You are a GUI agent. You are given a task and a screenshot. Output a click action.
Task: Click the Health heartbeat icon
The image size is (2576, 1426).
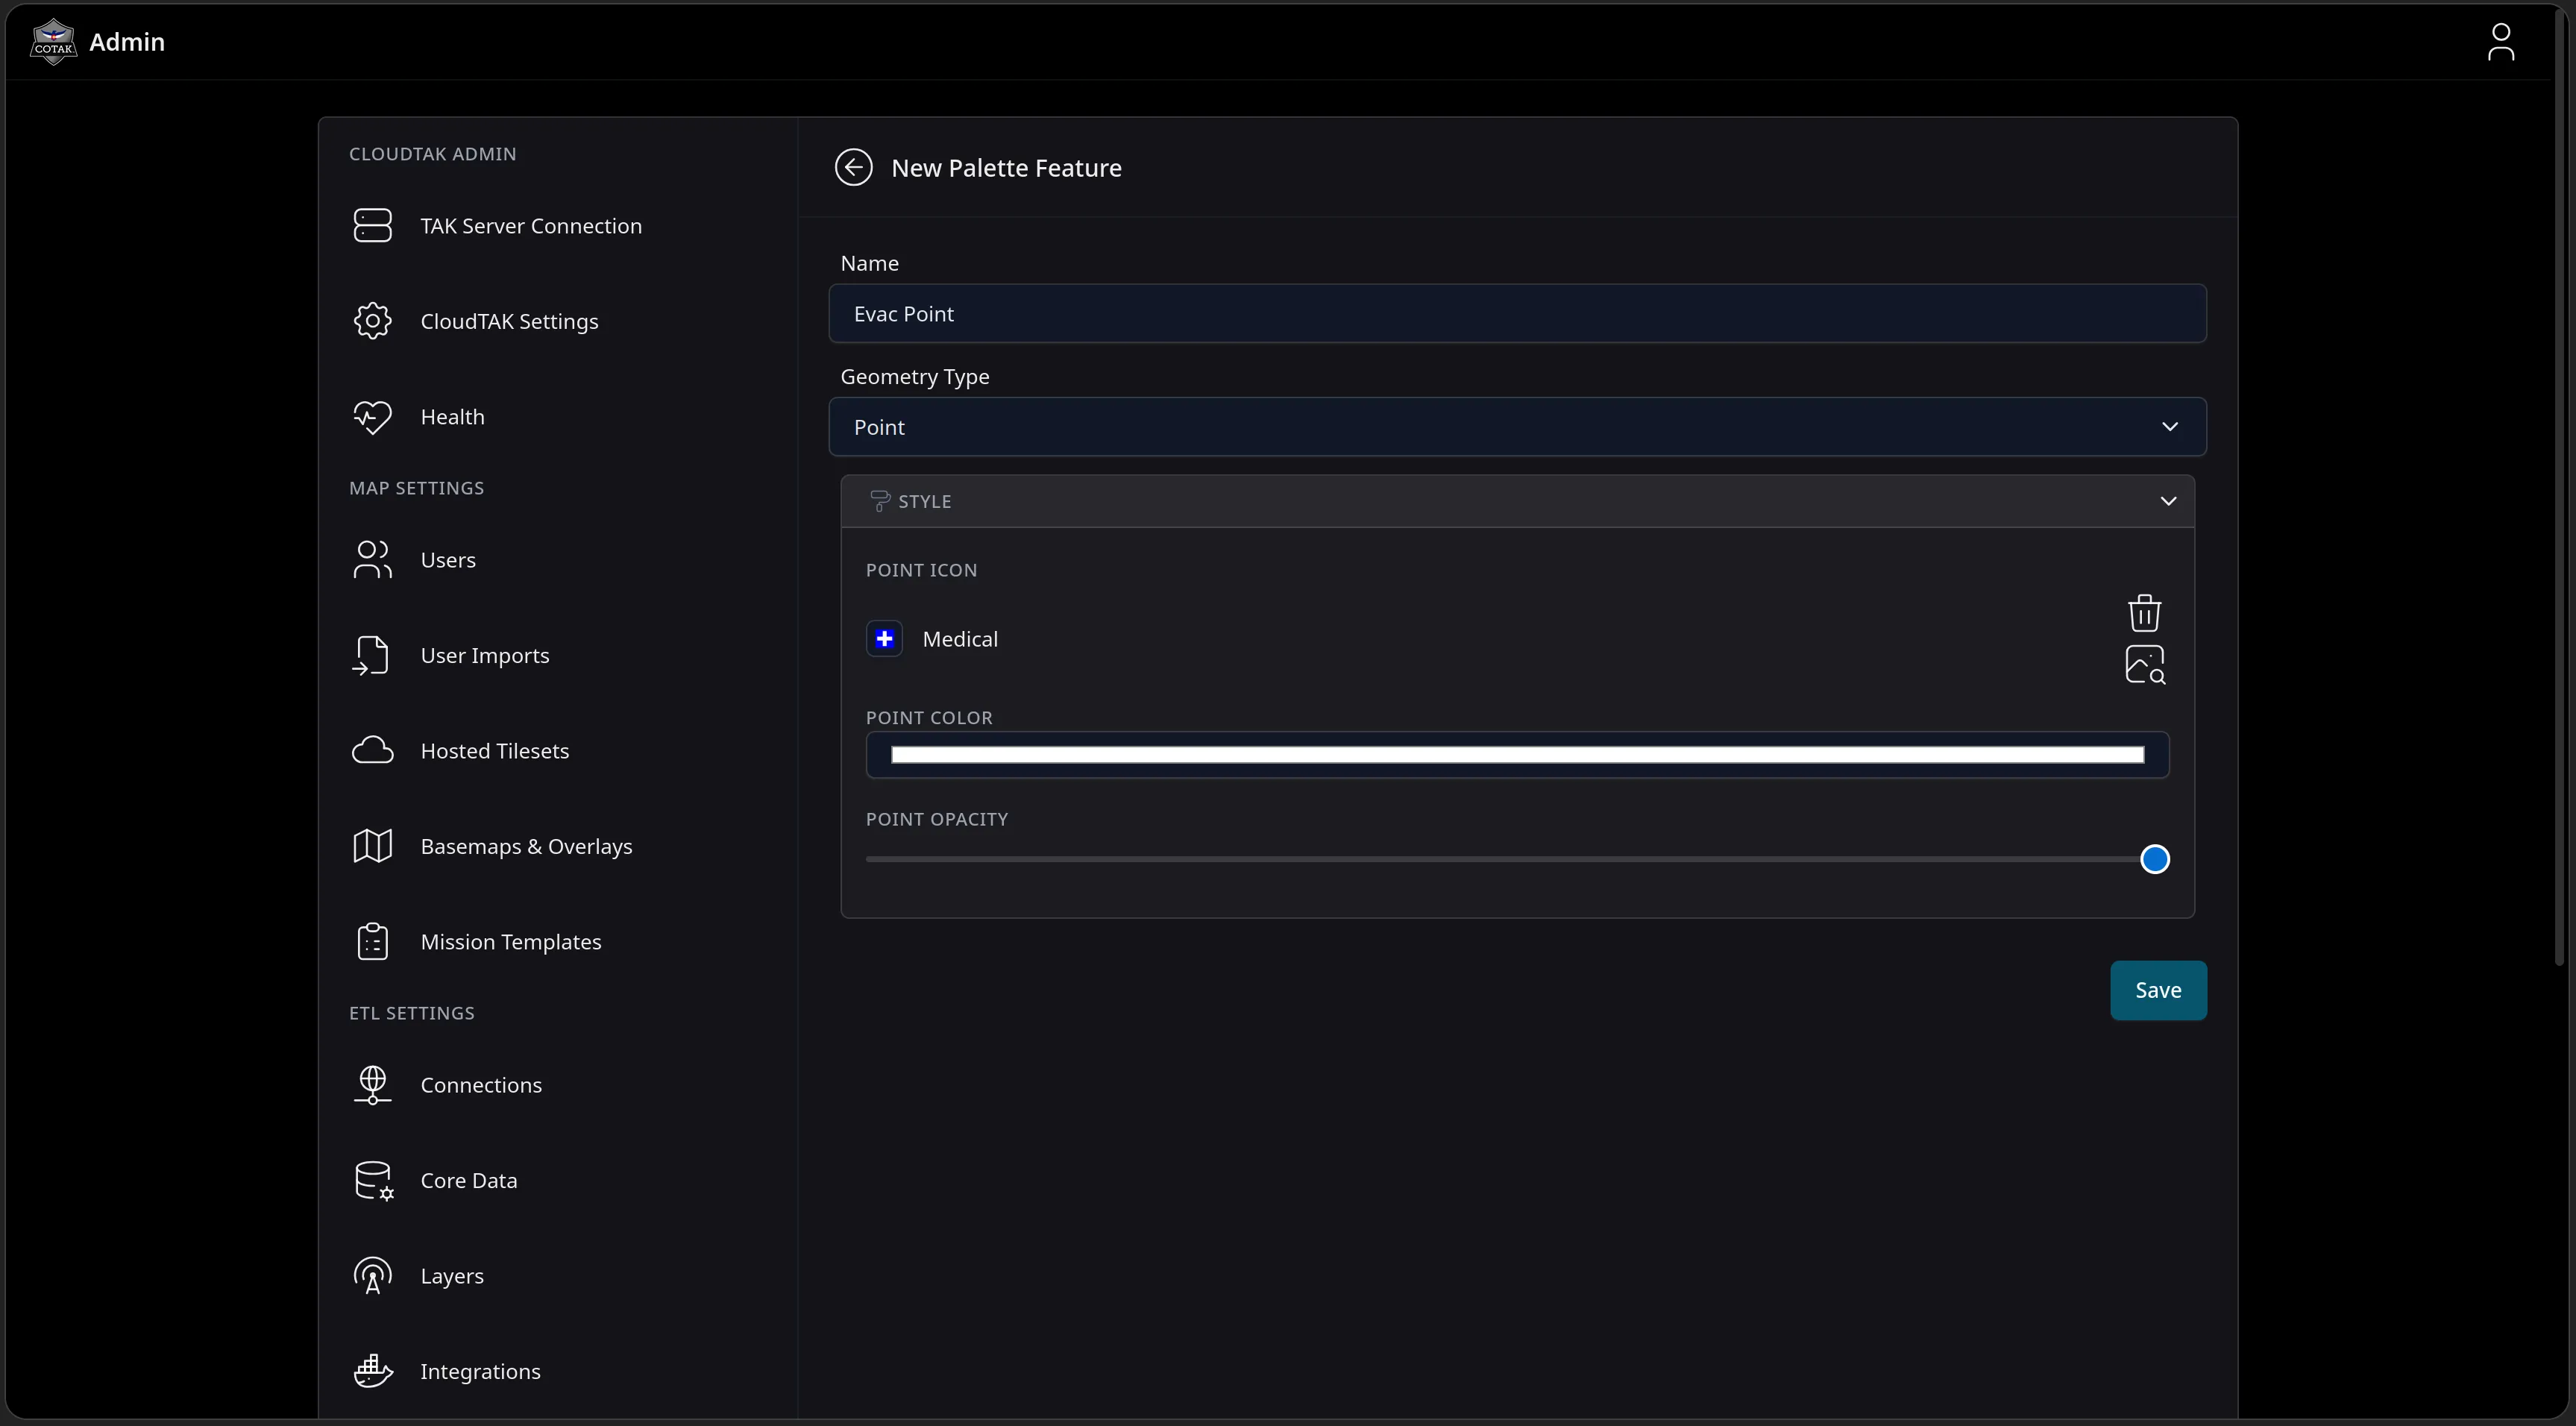372,416
